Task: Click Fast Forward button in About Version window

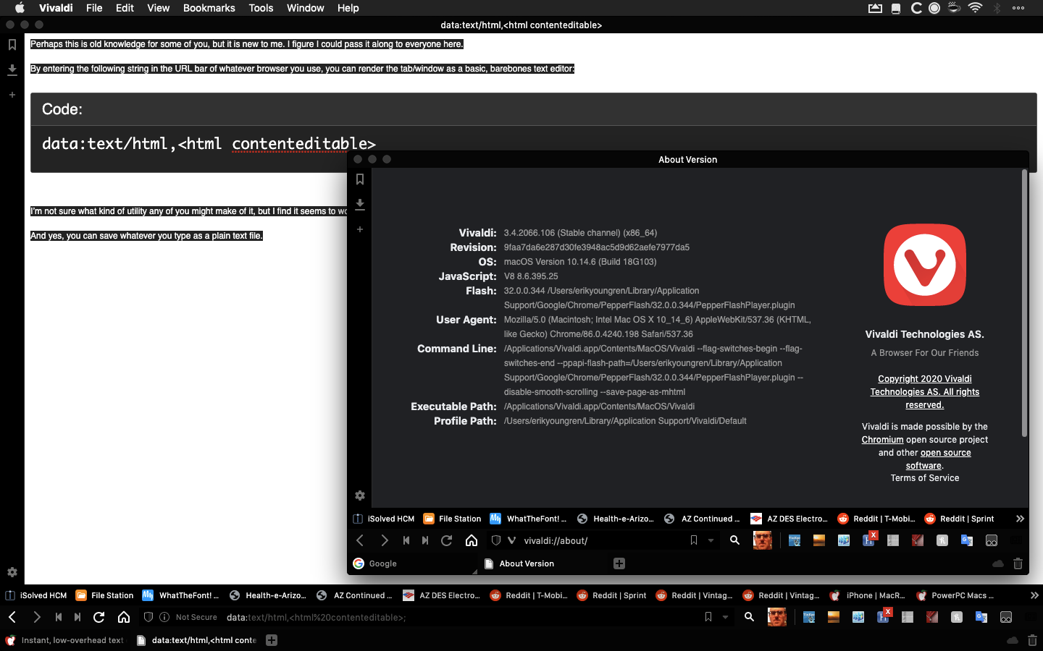Action: [425, 540]
